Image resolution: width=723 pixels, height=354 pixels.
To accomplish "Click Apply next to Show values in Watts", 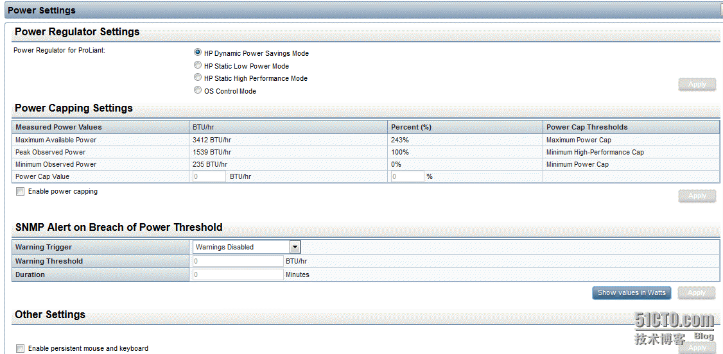I will [x=697, y=293].
